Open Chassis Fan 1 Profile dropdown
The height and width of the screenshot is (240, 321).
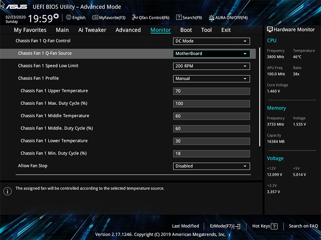211,79
